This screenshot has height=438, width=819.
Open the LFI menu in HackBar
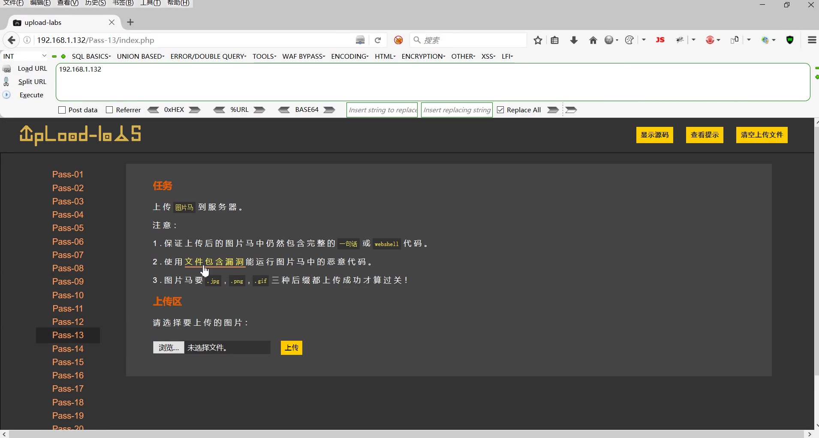(507, 56)
